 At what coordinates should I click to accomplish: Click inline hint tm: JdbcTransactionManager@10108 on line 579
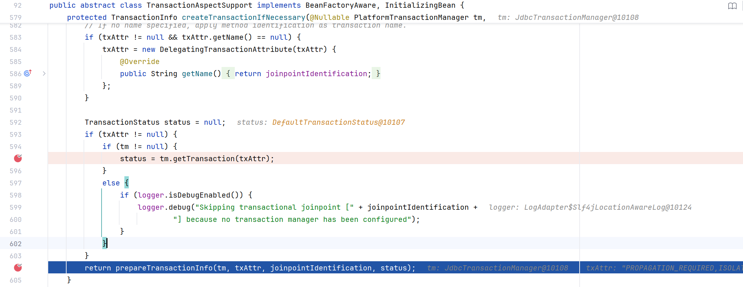[x=568, y=17]
